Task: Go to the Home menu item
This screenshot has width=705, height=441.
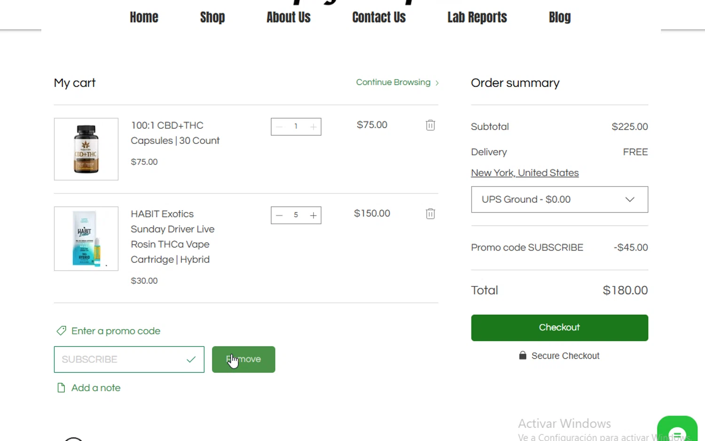Action: point(144,17)
